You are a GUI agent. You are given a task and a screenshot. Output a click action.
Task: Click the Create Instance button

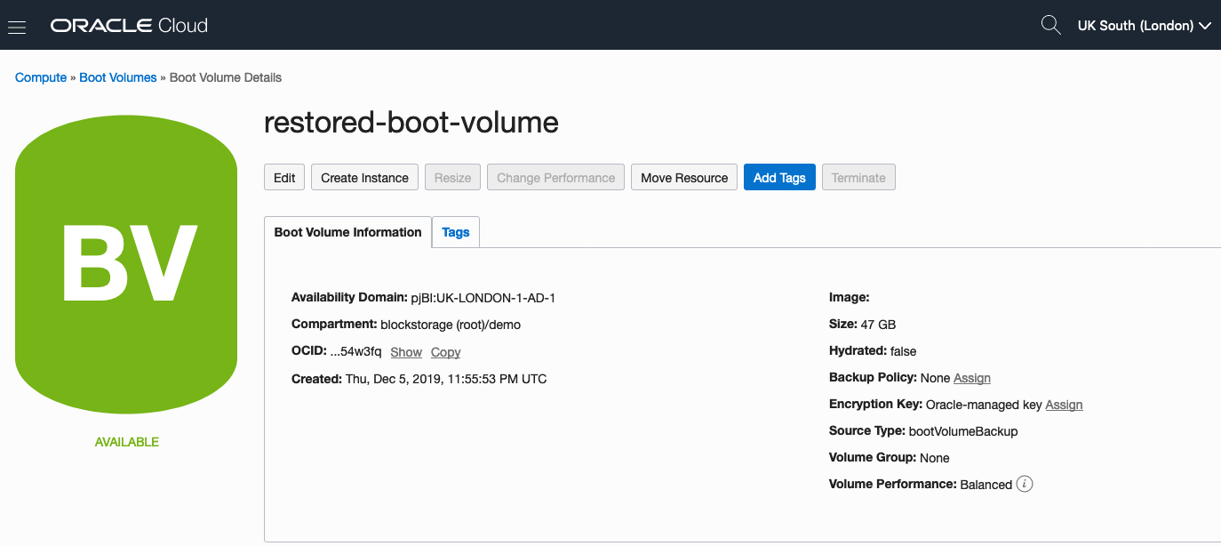click(x=364, y=178)
